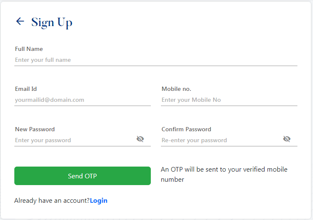Click the Confirm Password label
313x220 pixels.
click(x=186, y=130)
